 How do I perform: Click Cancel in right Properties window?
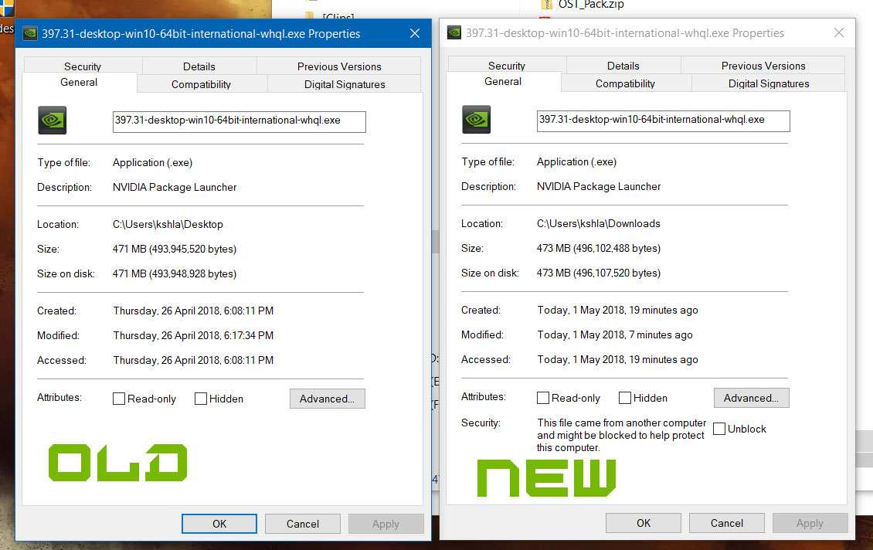pyautogui.click(x=727, y=523)
